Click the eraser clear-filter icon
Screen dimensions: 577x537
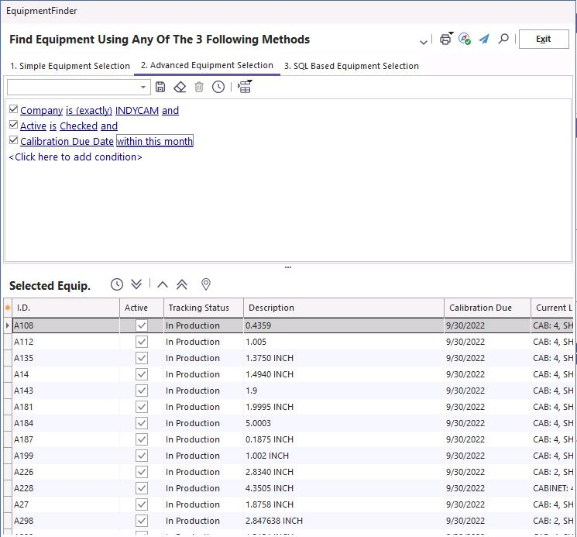180,87
